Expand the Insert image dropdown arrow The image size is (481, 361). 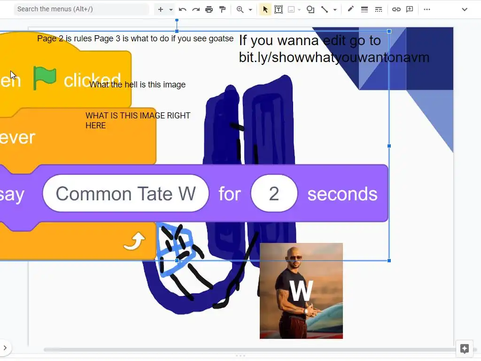pos(299,10)
